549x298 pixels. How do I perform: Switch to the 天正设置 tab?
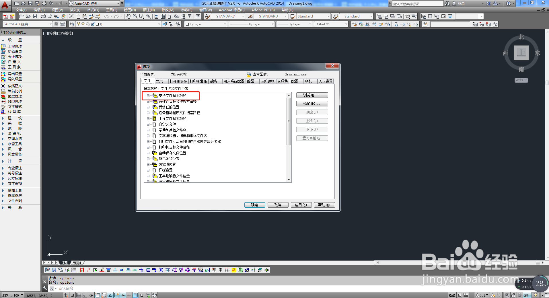[x=326, y=81]
